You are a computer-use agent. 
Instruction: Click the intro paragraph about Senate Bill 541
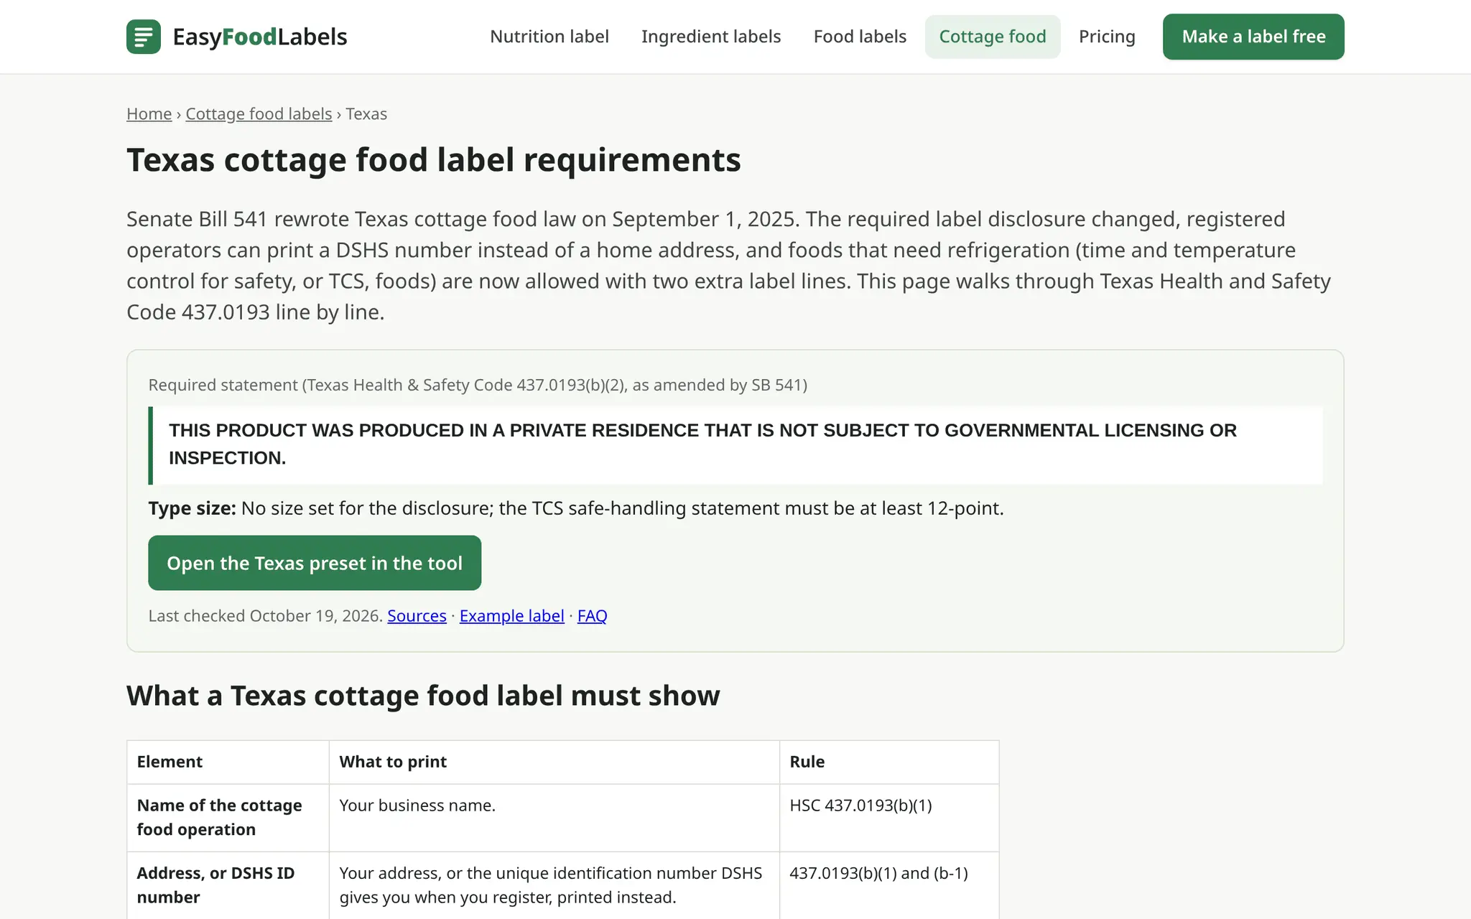click(728, 266)
